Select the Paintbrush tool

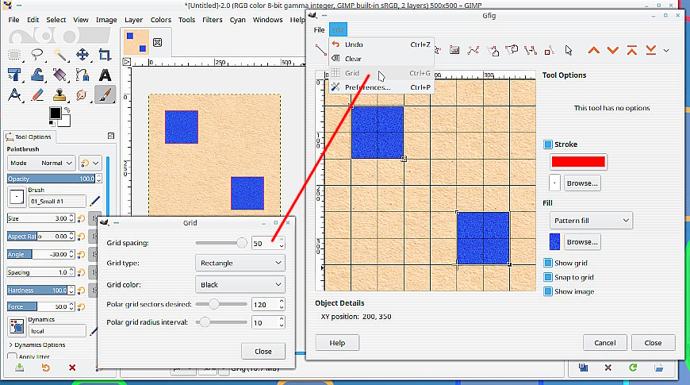pos(105,94)
